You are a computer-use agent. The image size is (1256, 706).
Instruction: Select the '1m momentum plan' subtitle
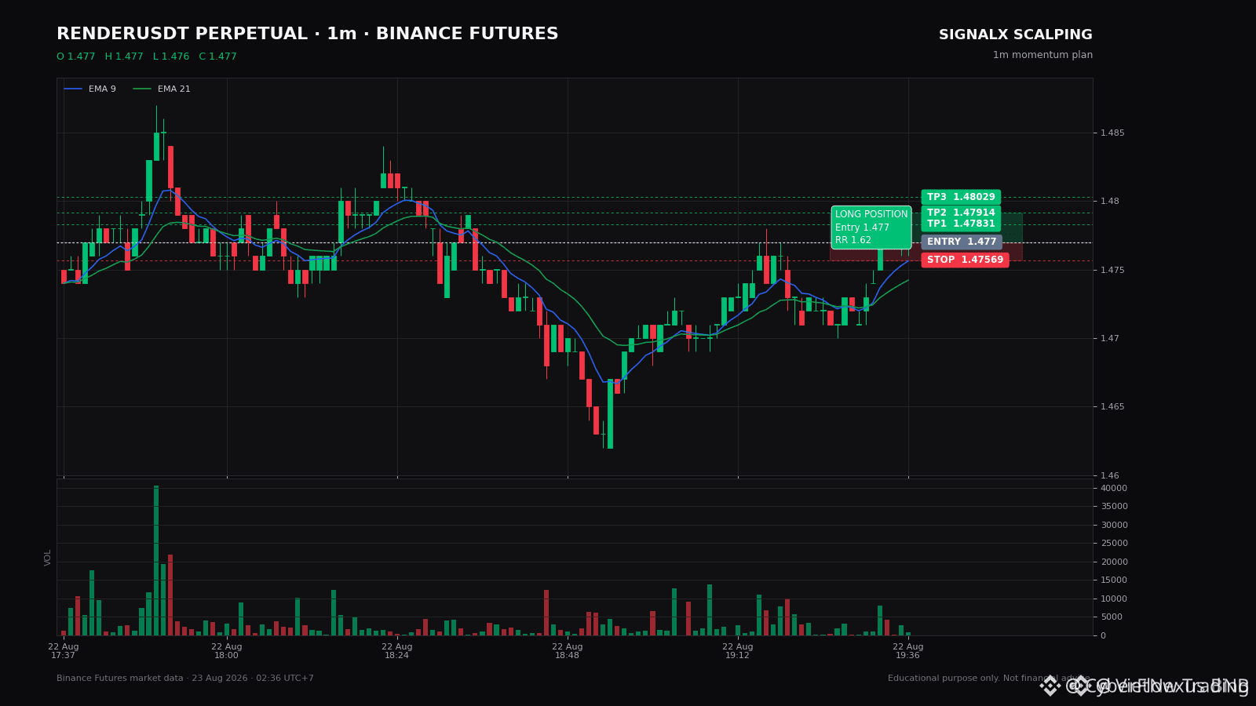click(1042, 55)
